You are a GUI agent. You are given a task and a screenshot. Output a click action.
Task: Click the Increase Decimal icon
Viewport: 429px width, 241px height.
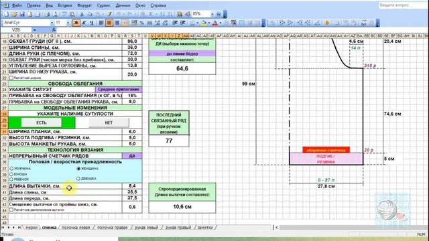tap(158, 23)
